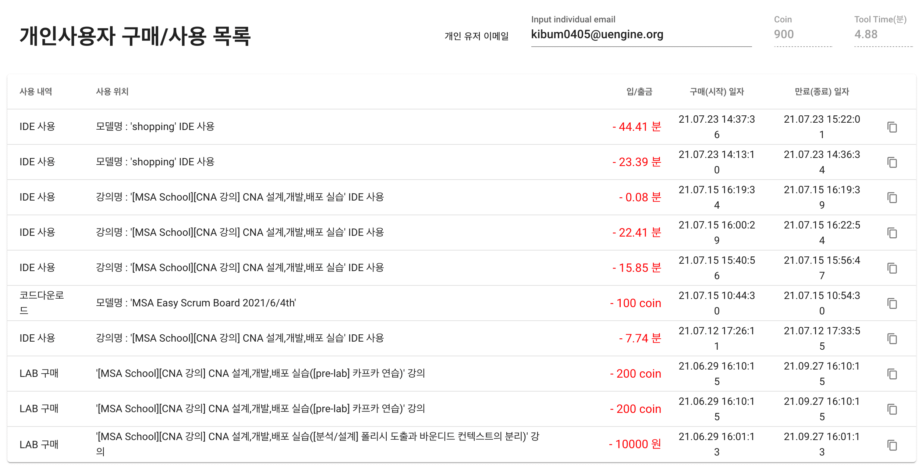The height and width of the screenshot is (468, 922).
Task: Copy the 23.39 분 shopping IDE row
Action: pos(892,162)
